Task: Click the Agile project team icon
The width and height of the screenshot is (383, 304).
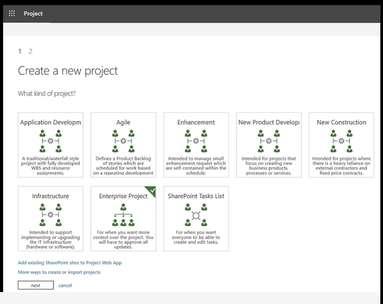Action: pyautogui.click(x=123, y=141)
